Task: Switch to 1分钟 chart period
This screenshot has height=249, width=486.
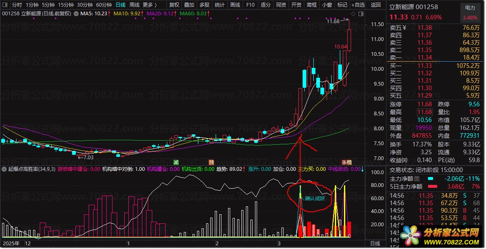Action: tap(32, 5)
